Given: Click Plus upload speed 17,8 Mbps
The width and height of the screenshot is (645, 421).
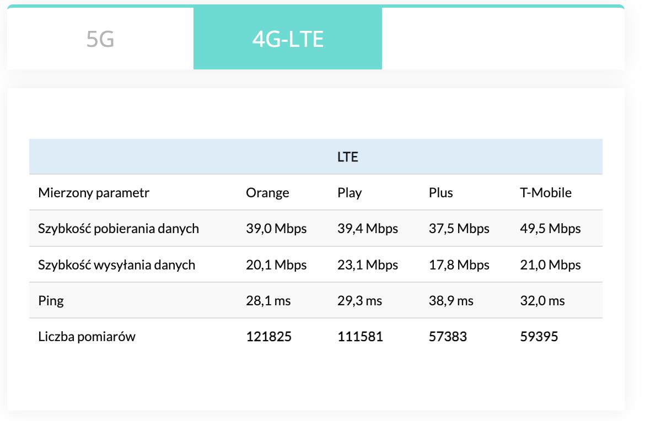Looking at the screenshot, I should point(459,265).
